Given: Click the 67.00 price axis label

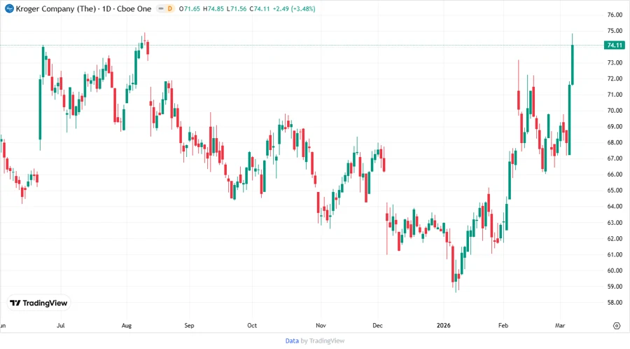Looking at the screenshot, I should pos(615,159).
